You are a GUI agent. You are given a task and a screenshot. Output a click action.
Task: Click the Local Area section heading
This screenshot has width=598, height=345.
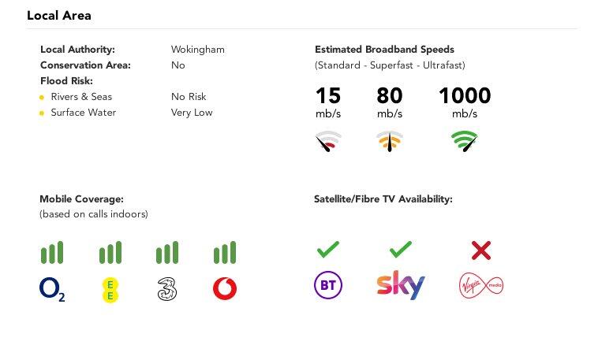point(59,15)
